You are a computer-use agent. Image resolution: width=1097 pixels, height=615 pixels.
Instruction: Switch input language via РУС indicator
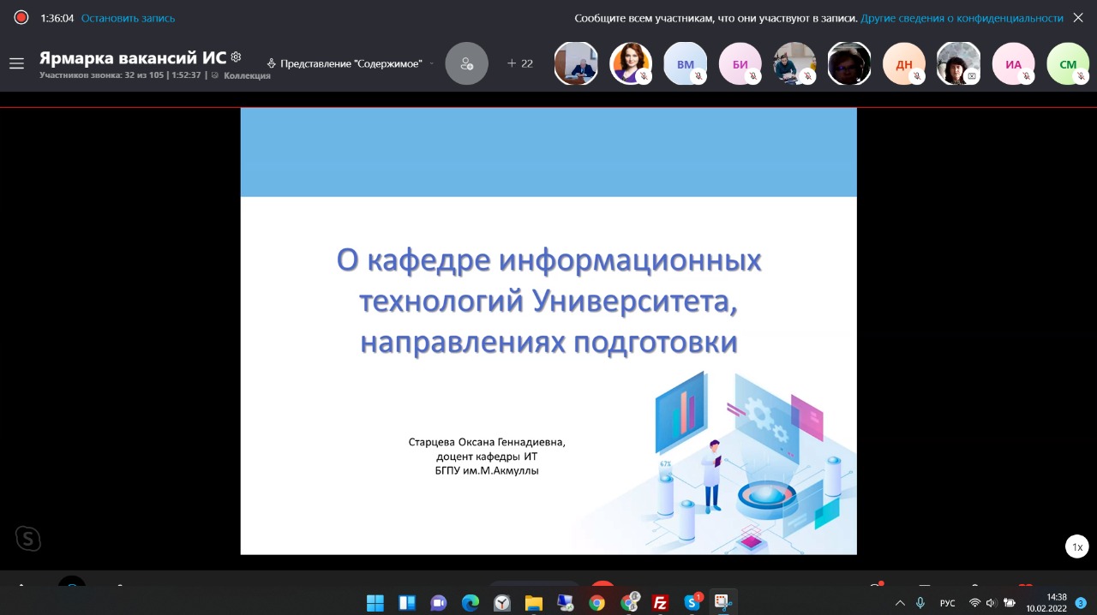click(947, 603)
